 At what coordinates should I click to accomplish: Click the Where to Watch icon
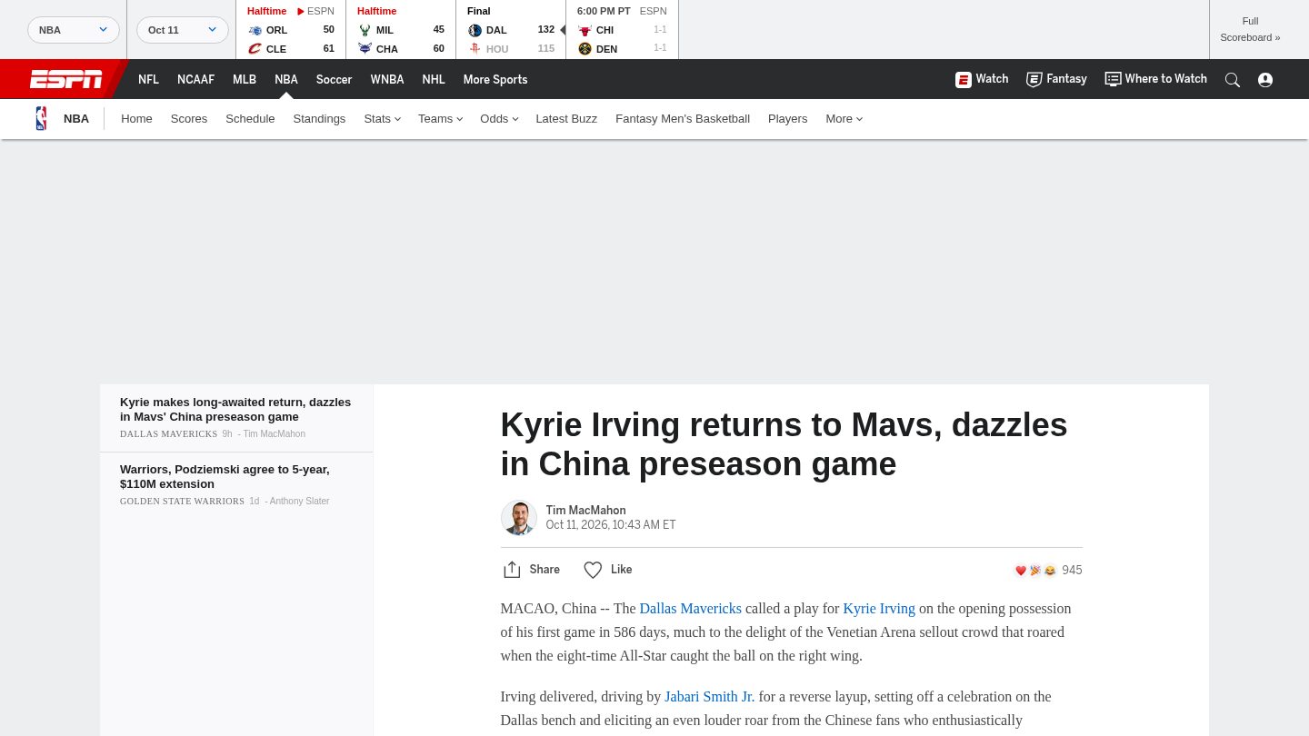(1113, 79)
